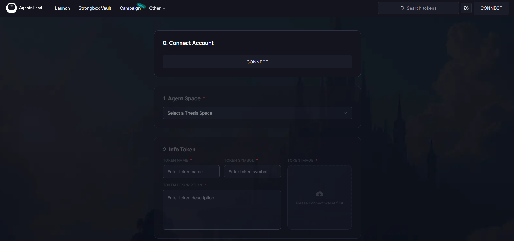Screen dimensions: 514x241
Task: Click the chevron arrow beside Other
Action: click(164, 8)
